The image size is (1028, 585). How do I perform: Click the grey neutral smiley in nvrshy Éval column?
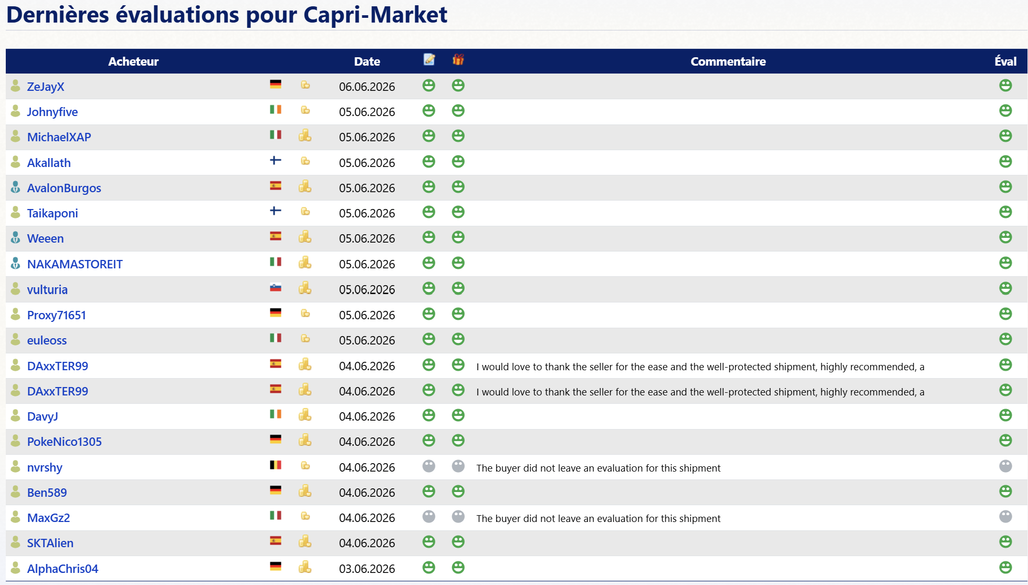(1005, 466)
